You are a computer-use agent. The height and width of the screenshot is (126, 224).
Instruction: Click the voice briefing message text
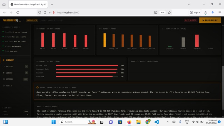123,94
